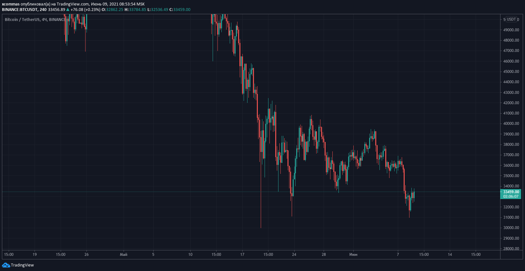Click the open value O:32862.25
Image resolution: width=525 pixels, height=271 pixels.
point(112,10)
